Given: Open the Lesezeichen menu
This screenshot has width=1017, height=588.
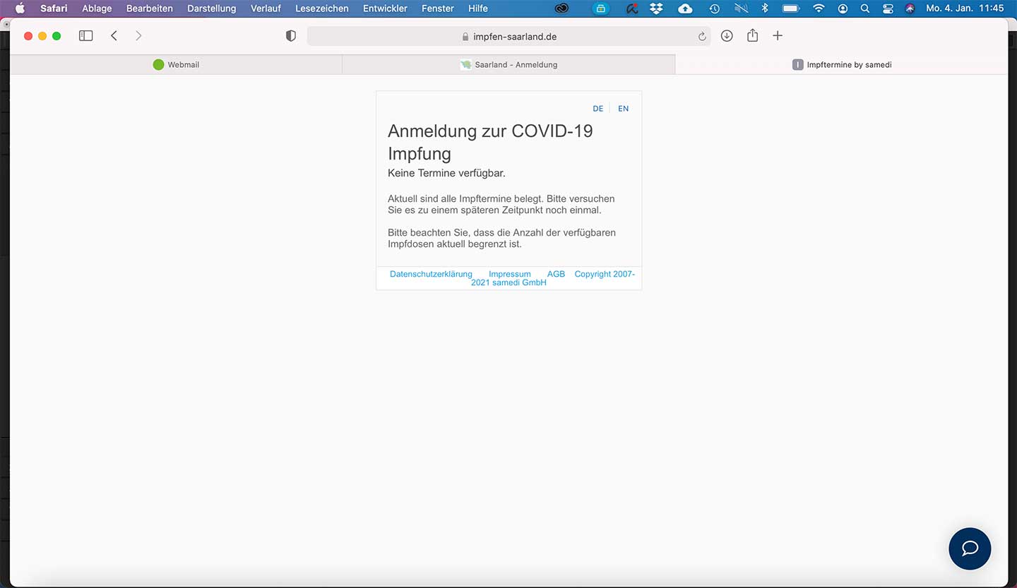Looking at the screenshot, I should [322, 8].
